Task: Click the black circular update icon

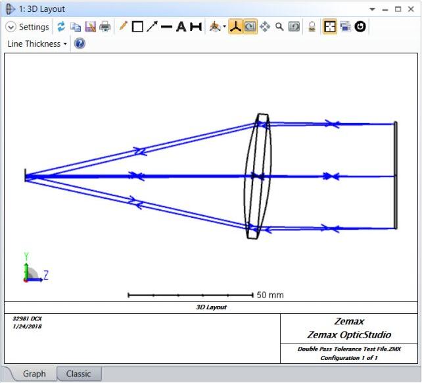Action: [360, 27]
